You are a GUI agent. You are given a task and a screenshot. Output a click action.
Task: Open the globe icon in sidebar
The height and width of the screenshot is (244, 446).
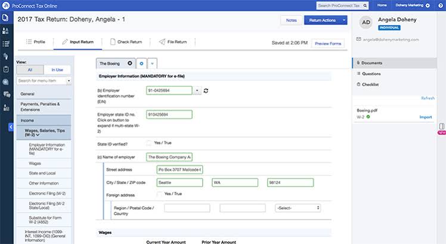[6, 82]
